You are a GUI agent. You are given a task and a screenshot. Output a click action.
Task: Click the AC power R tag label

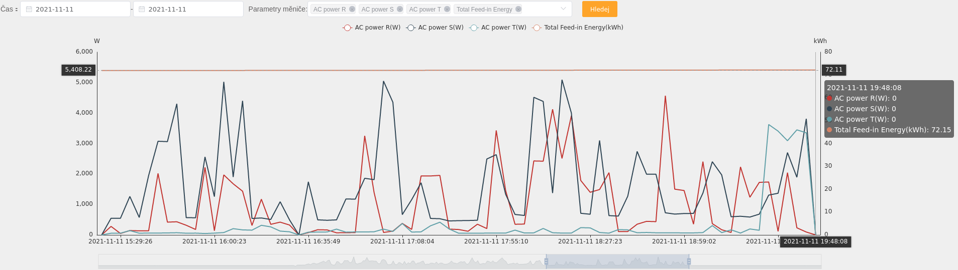pos(330,9)
